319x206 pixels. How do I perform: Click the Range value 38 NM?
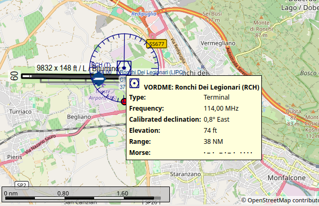click(x=213, y=141)
